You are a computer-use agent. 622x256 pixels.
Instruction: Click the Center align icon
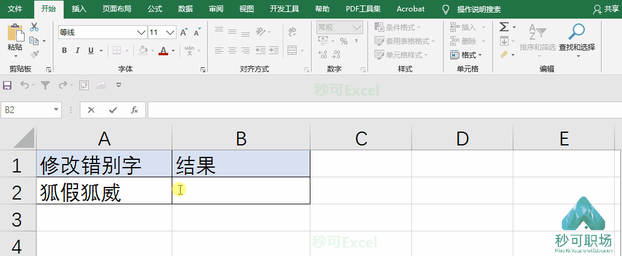click(232, 50)
